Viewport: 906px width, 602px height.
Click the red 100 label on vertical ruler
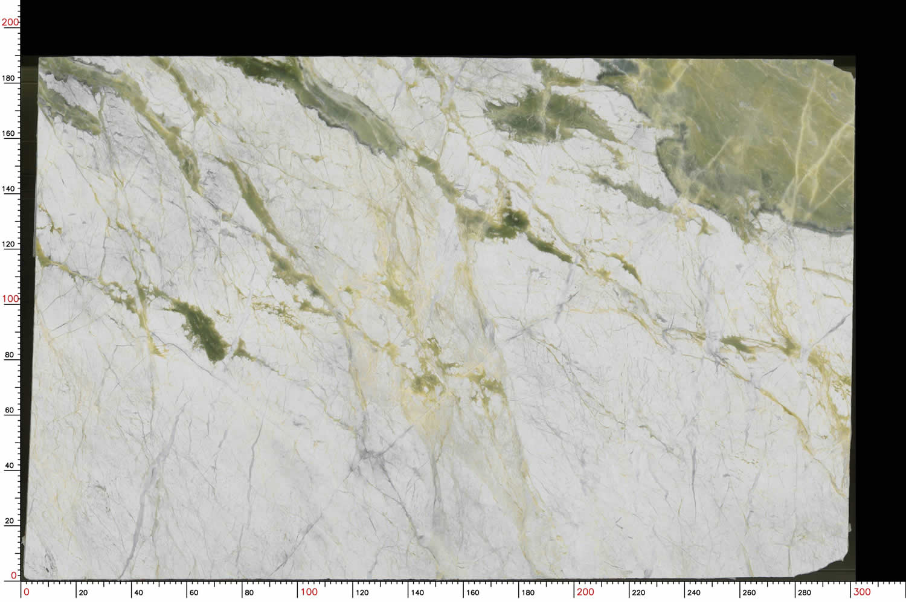click(10, 299)
